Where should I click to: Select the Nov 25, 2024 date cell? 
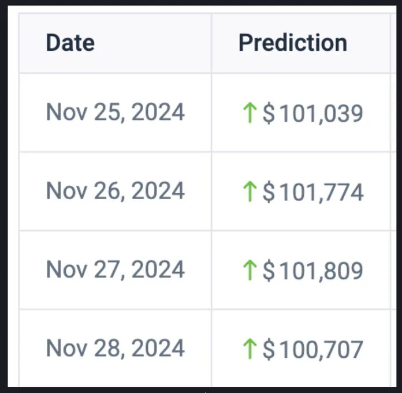(115, 112)
